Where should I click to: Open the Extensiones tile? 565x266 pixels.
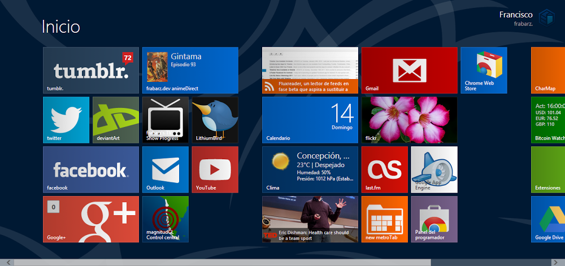pyautogui.click(x=548, y=169)
